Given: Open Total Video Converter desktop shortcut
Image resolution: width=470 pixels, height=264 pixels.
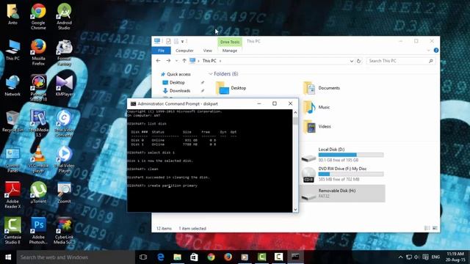Looking at the screenshot, I should [64, 124].
